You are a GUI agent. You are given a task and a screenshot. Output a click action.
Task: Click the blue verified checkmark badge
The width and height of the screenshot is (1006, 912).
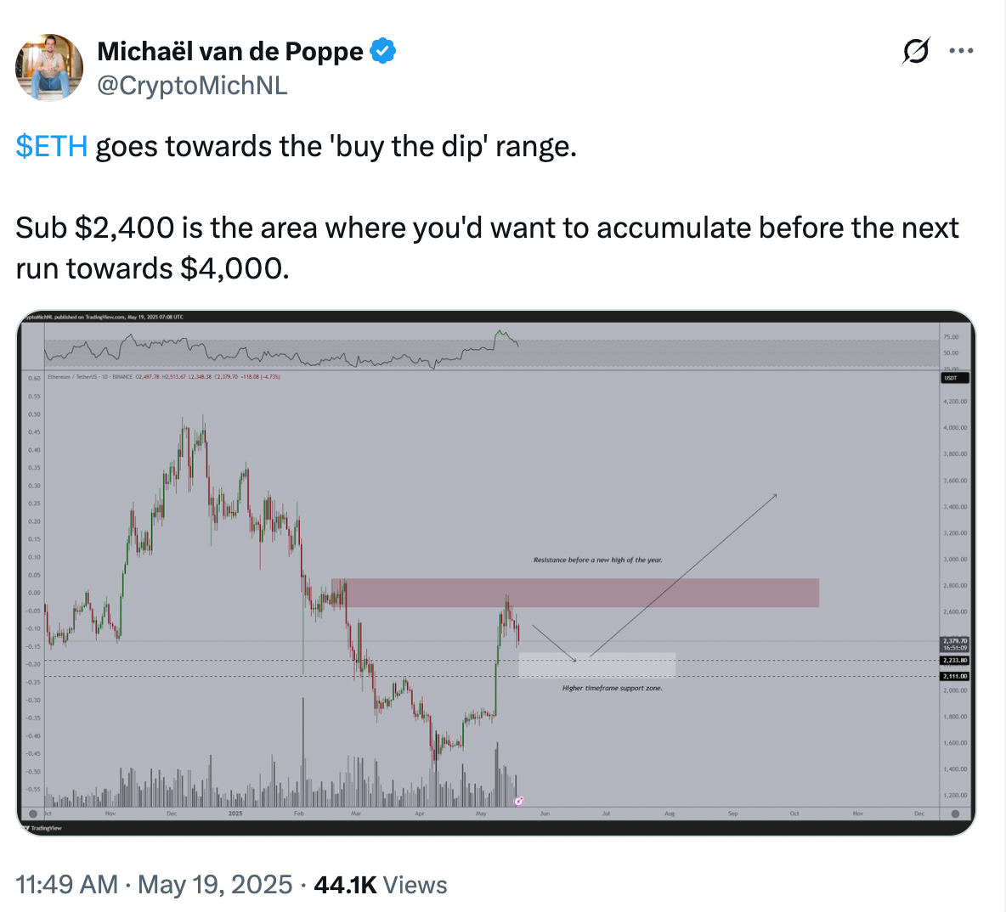(x=383, y=51)
